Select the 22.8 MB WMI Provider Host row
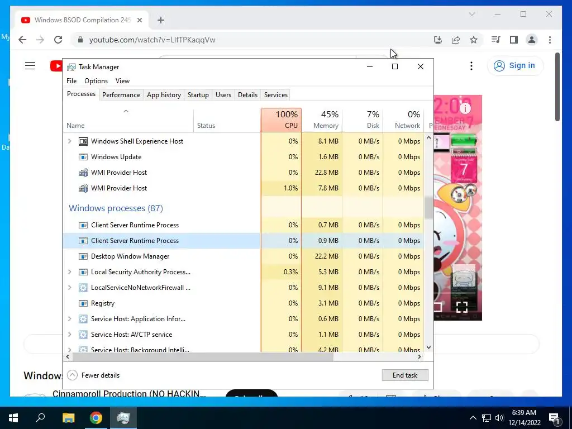 point(244,173)
